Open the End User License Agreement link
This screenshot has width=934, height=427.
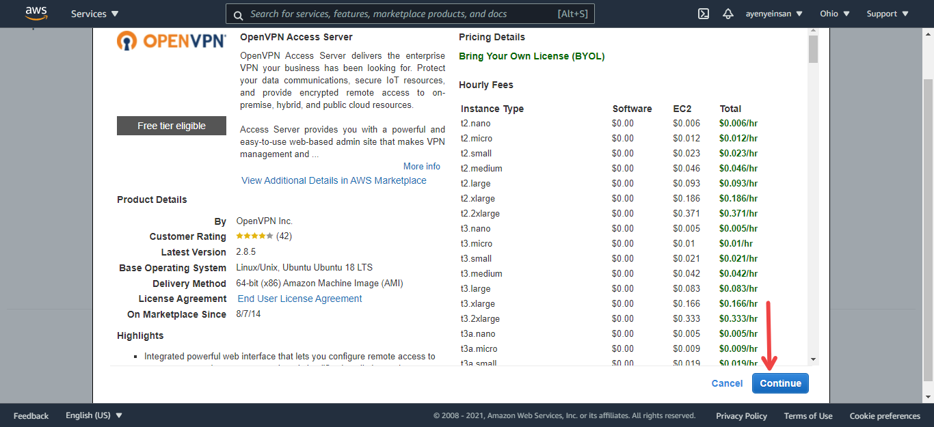coord(300,299)
